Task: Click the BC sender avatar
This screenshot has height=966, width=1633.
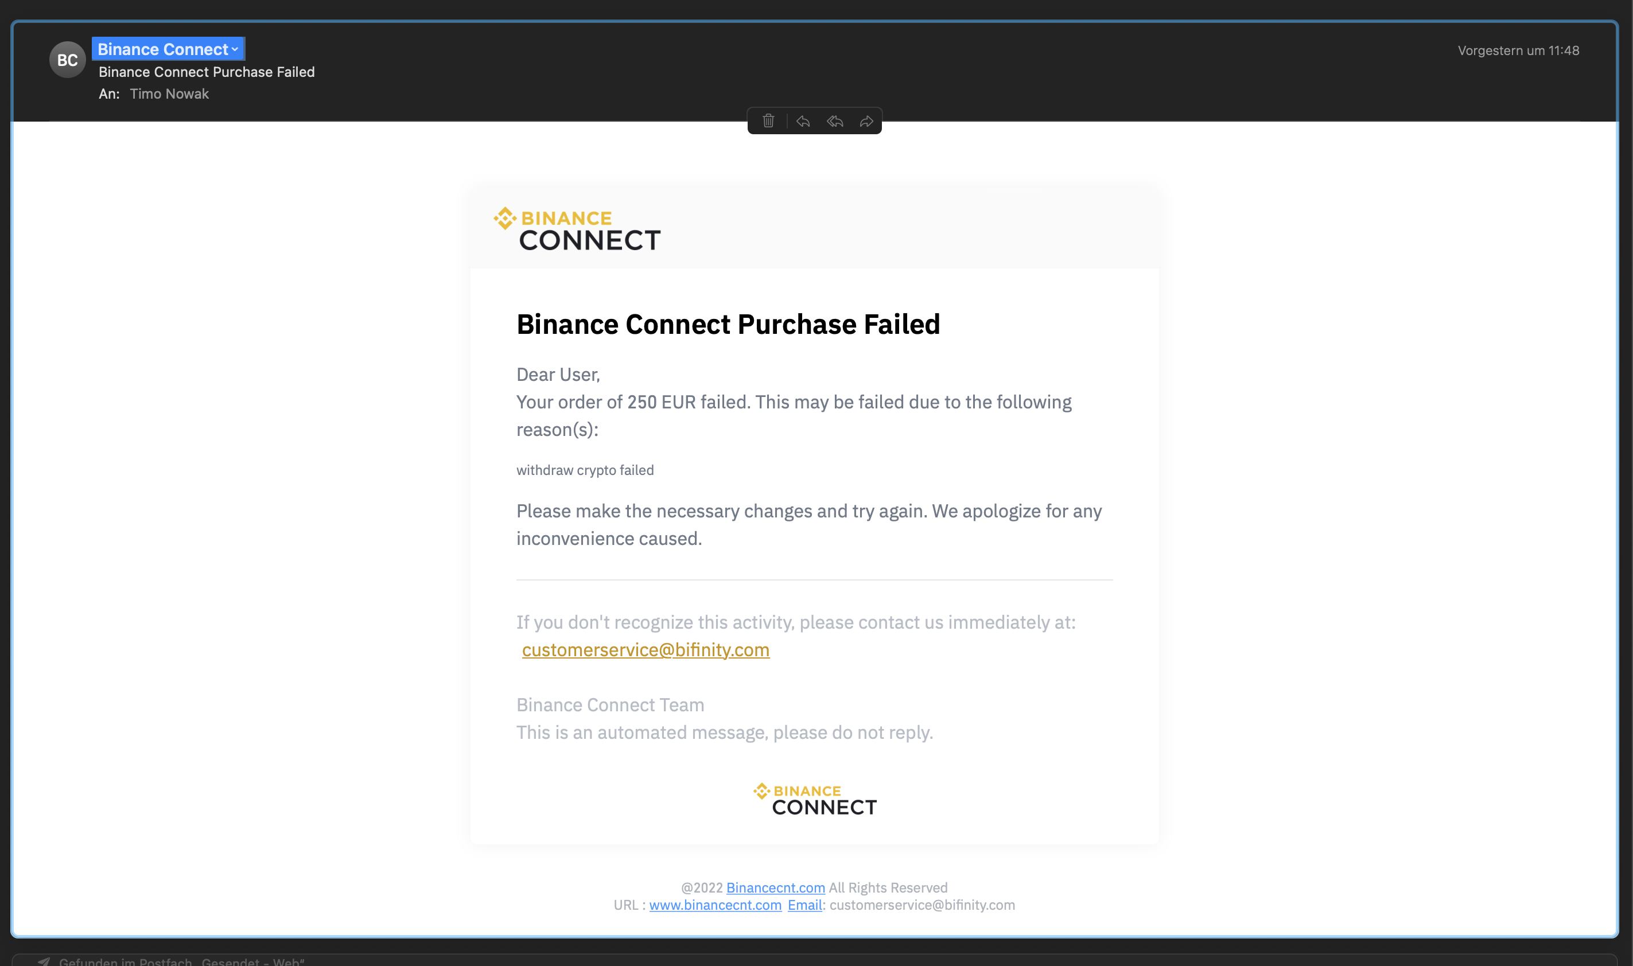Action: coord(68,60)
